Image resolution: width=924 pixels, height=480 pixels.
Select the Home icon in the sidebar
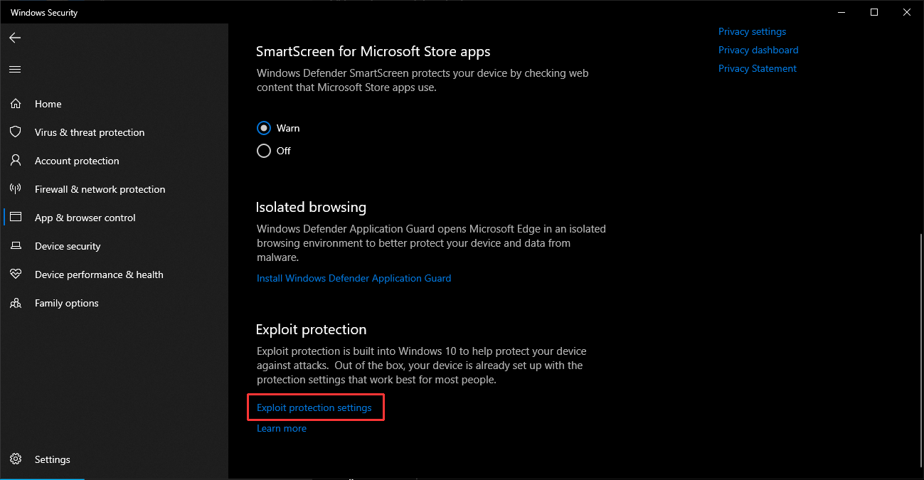coord(16,103)
